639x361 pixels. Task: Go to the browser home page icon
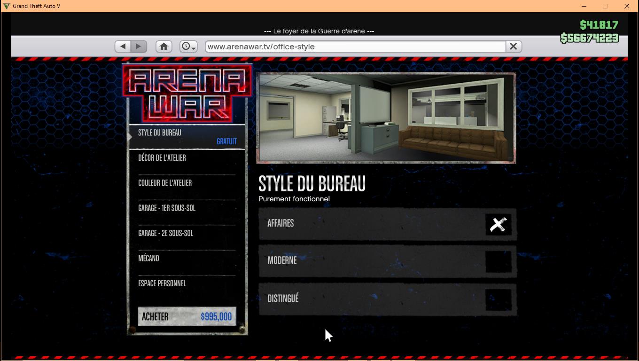(x=164, y=47)
